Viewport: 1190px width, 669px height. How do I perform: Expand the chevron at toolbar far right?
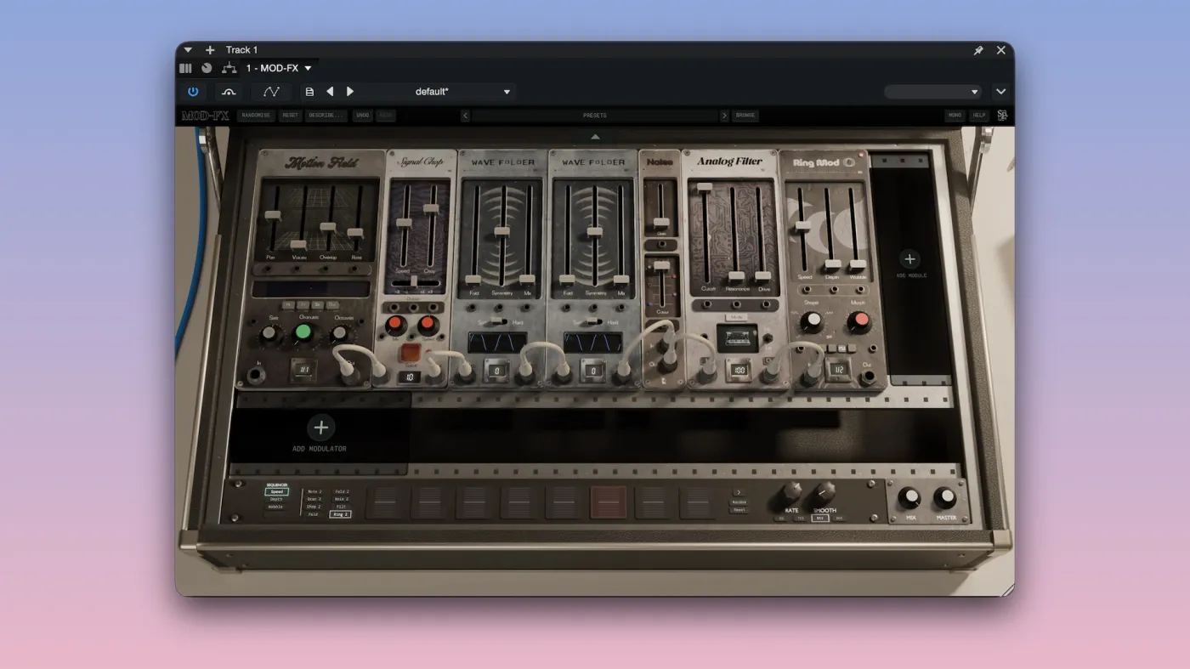click(x=1000, y=92)
